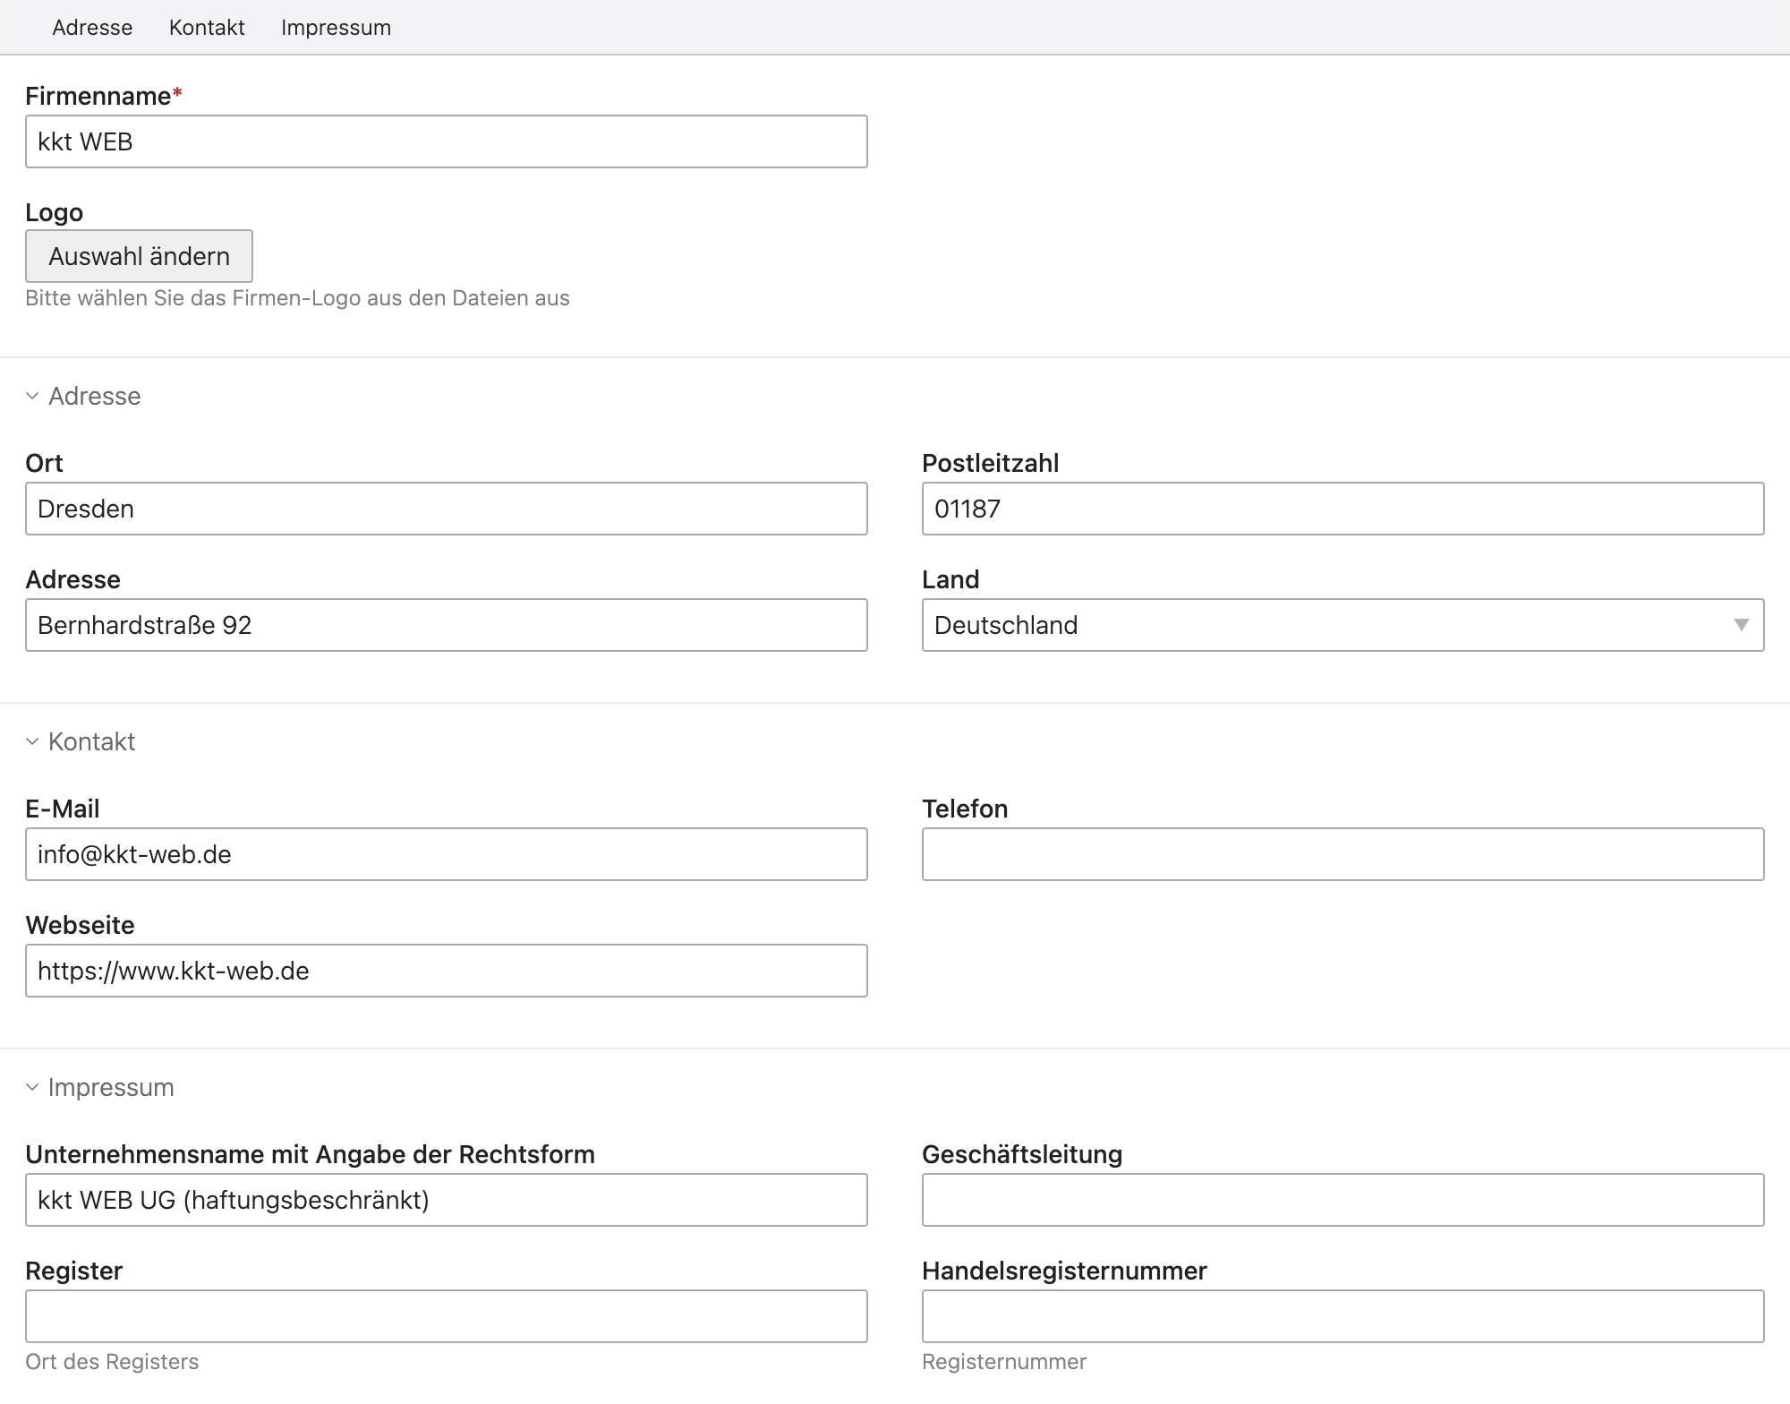Click the empty Register input field

[446, 1316]
